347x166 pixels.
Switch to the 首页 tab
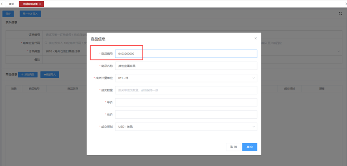(11, 4)
